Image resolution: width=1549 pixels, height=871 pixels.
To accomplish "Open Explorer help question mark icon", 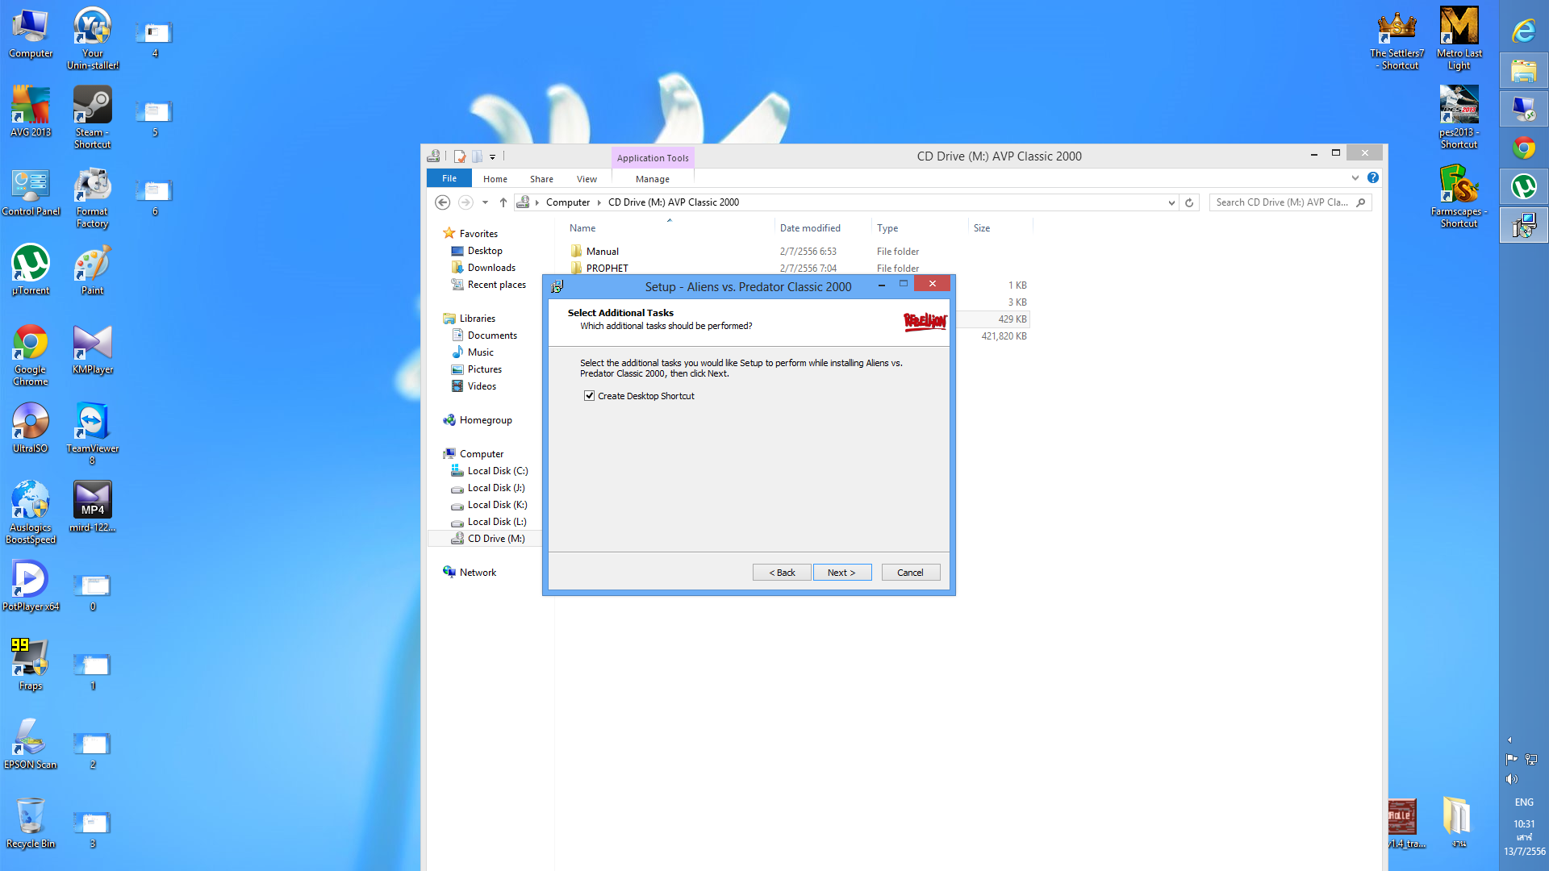I will 1373,177.
